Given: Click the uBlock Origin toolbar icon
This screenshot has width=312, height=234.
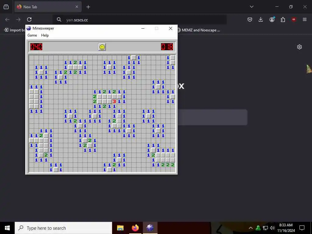Looking at the screenshot, I should pyautogui.click(x=294, y=19).
